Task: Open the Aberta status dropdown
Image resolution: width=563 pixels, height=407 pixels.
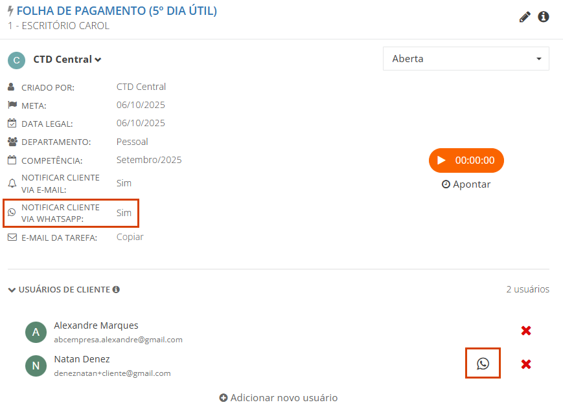Action: [x=466, y=59]
